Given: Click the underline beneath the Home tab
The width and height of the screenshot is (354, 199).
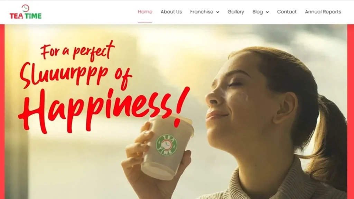Looking at the screenshot, I should click(x=145, y=22).
